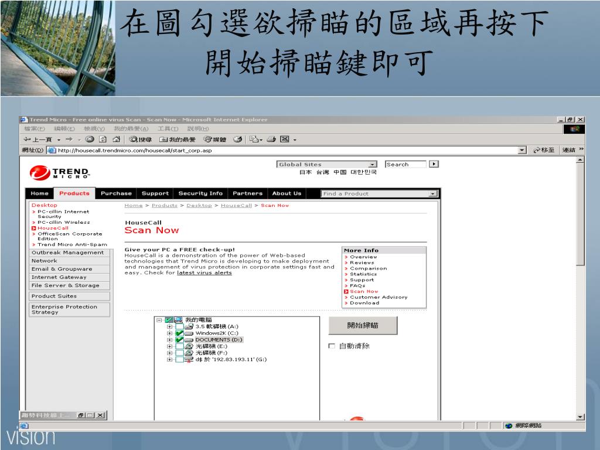Select the Products tab
600x450 pixels.
[x=74, y=193]
